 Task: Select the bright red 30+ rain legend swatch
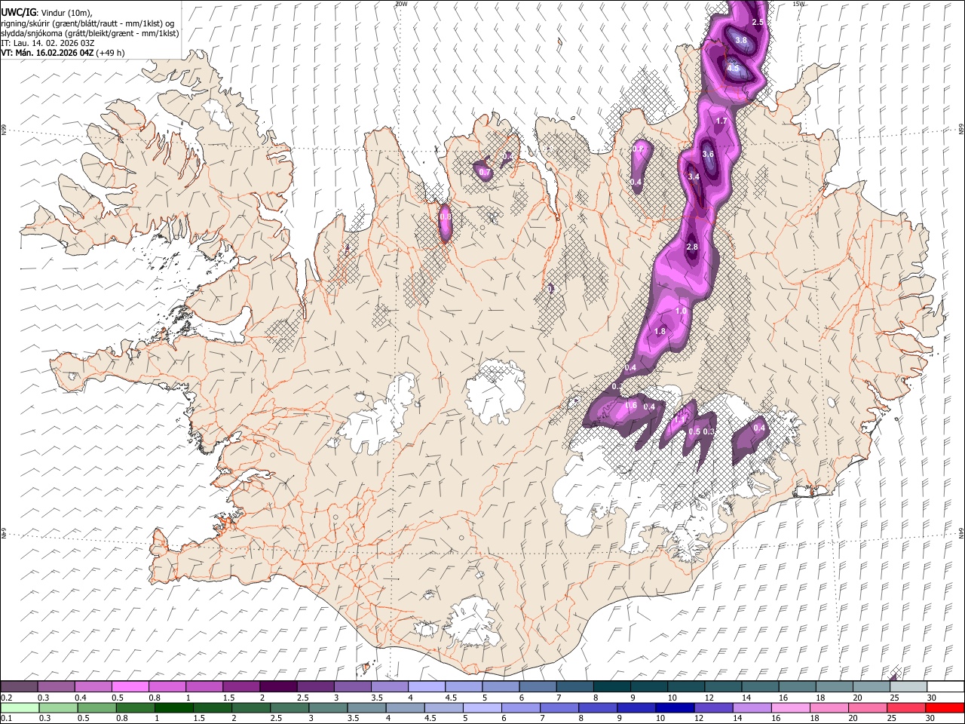pos(944,707)
